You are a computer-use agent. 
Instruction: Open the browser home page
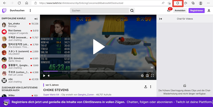point(27,3)
